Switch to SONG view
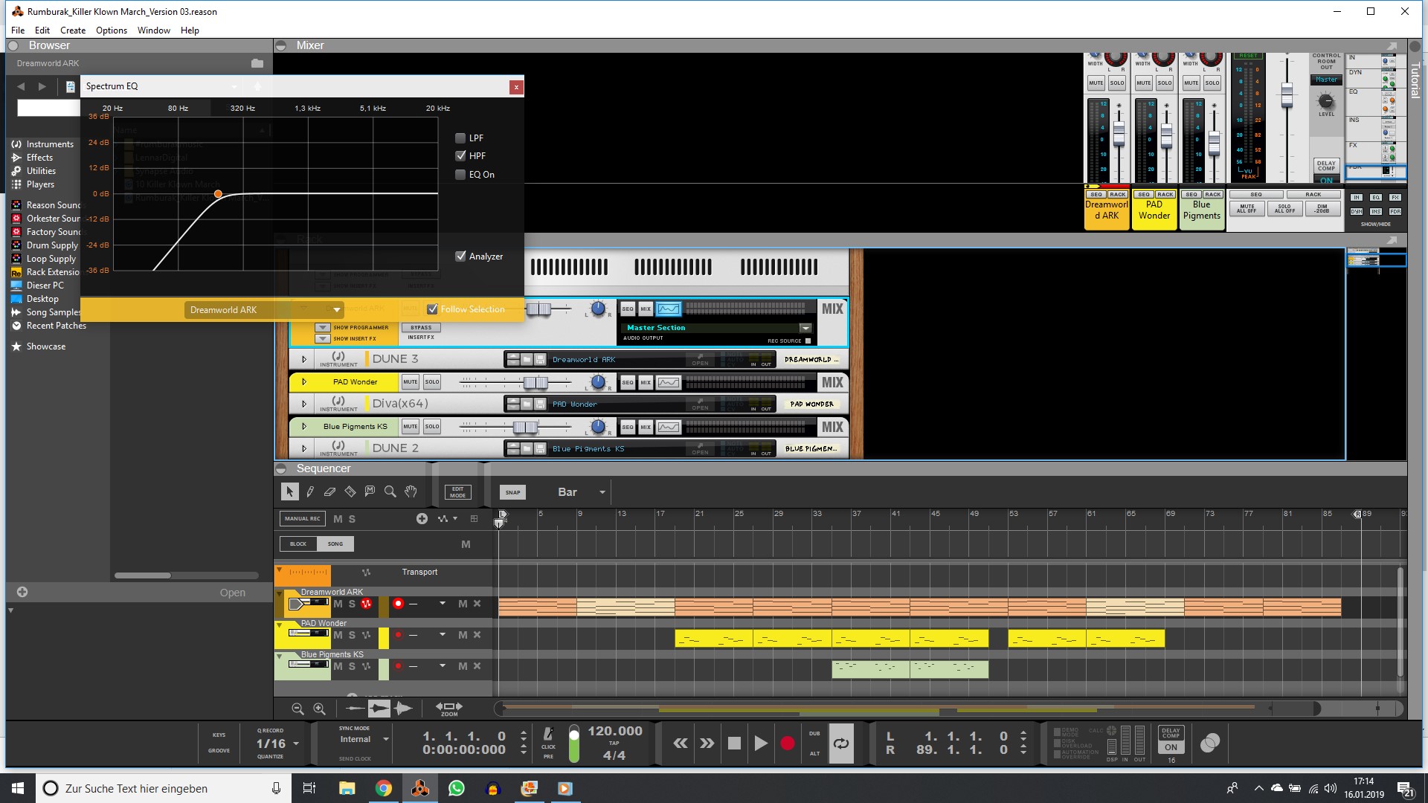 click(x=335, y=544)
